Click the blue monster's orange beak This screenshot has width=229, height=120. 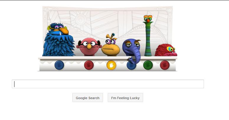pos(64,31)
